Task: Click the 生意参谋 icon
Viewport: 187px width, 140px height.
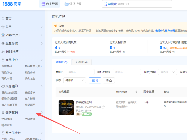Action: (3, 44)
